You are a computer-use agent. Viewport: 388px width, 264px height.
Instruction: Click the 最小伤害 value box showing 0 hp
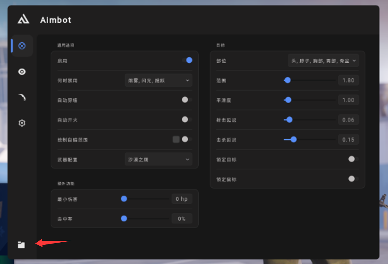click(x=181, y=199)
